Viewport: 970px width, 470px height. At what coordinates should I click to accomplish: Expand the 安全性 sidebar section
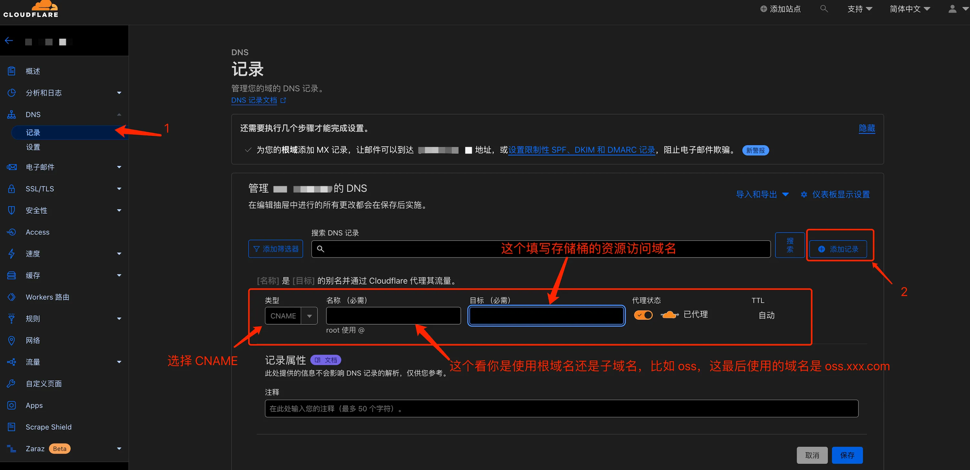click(119, 211)
